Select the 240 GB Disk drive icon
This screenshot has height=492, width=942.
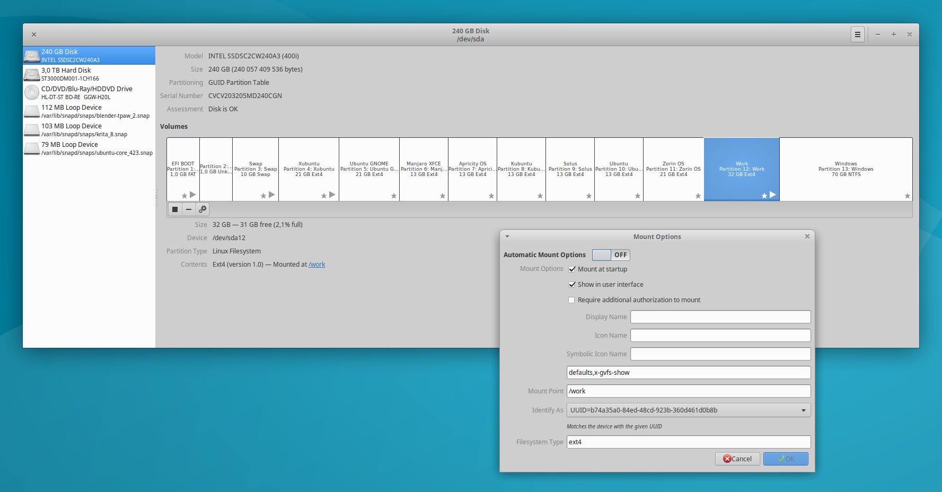point(32,56)
